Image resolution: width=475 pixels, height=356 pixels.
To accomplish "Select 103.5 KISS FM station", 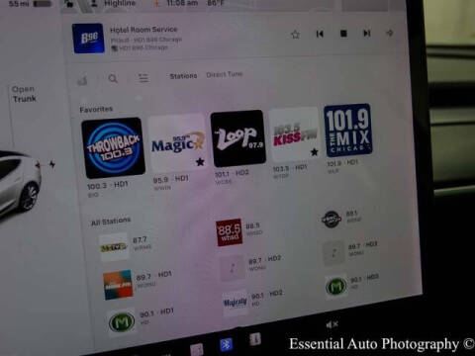I will coord(294,134).
